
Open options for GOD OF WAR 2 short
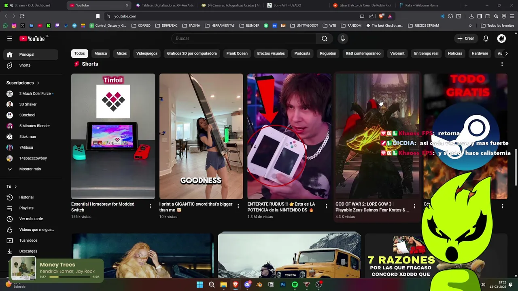[x=414, y=207]
